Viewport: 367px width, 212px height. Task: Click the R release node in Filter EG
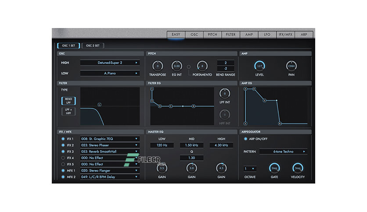click(x=194, y=106)
